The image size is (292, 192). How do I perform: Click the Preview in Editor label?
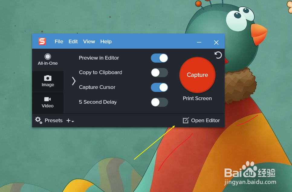click(99, 58)
